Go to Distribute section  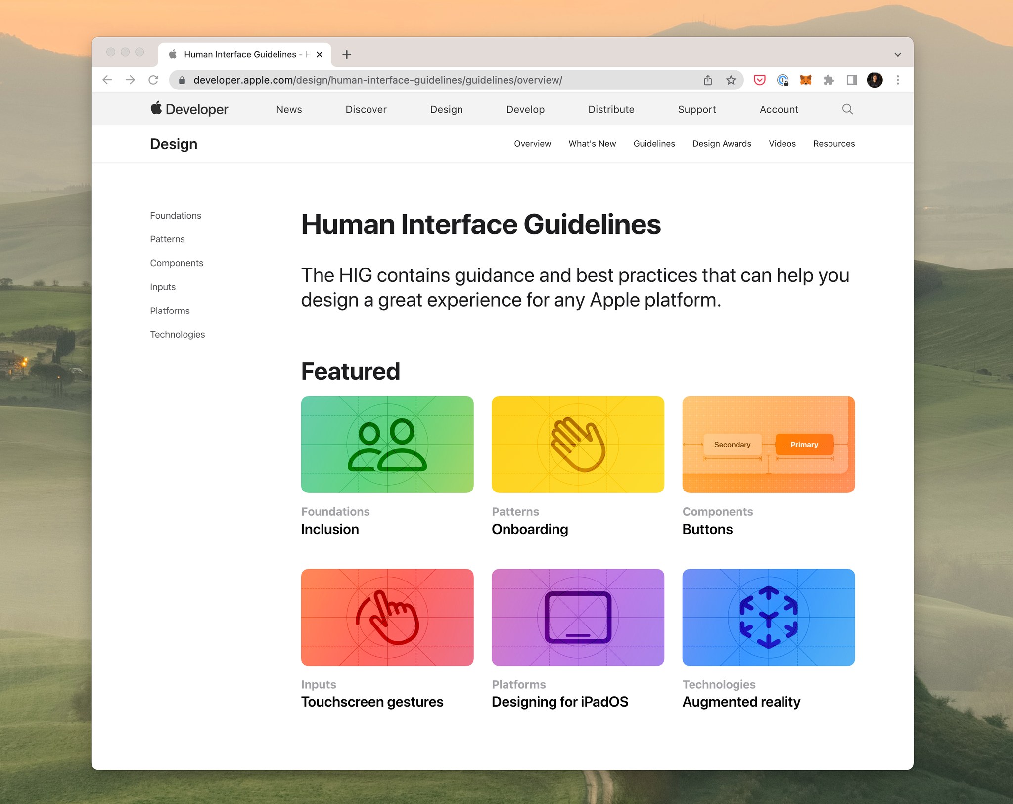pos(611,109)
